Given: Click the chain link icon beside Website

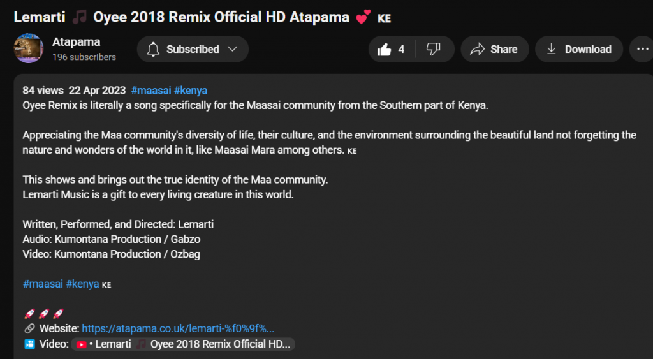Looking at the screenshot, I should tap(29, 328).
